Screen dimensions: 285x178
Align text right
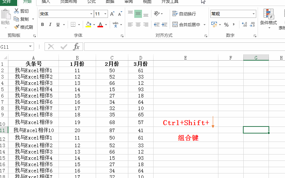click(x=146, y=25)
